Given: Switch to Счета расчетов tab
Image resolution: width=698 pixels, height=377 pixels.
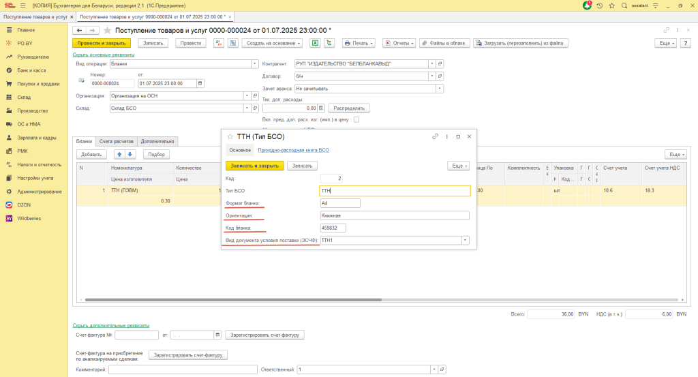Looking at the screenshot, I should click(116, 141).
